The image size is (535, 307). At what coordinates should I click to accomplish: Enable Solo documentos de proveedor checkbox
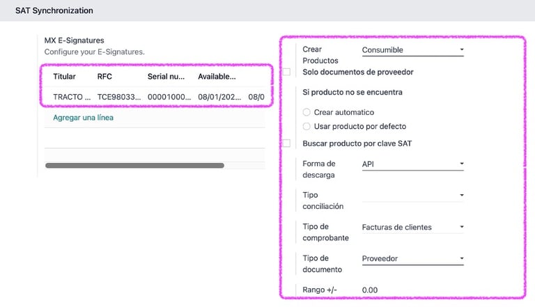[x=286, y=72]
